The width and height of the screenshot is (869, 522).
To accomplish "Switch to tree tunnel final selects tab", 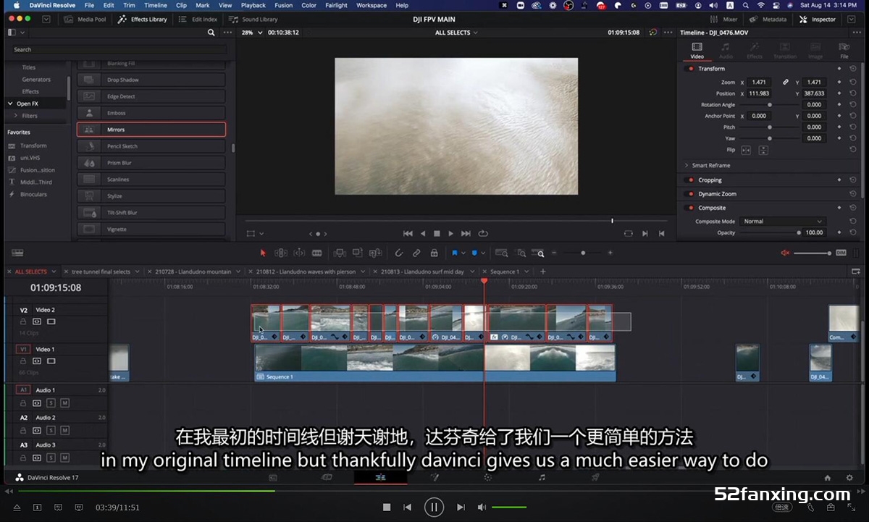I will pyautogui.click(x=101, y=271).
